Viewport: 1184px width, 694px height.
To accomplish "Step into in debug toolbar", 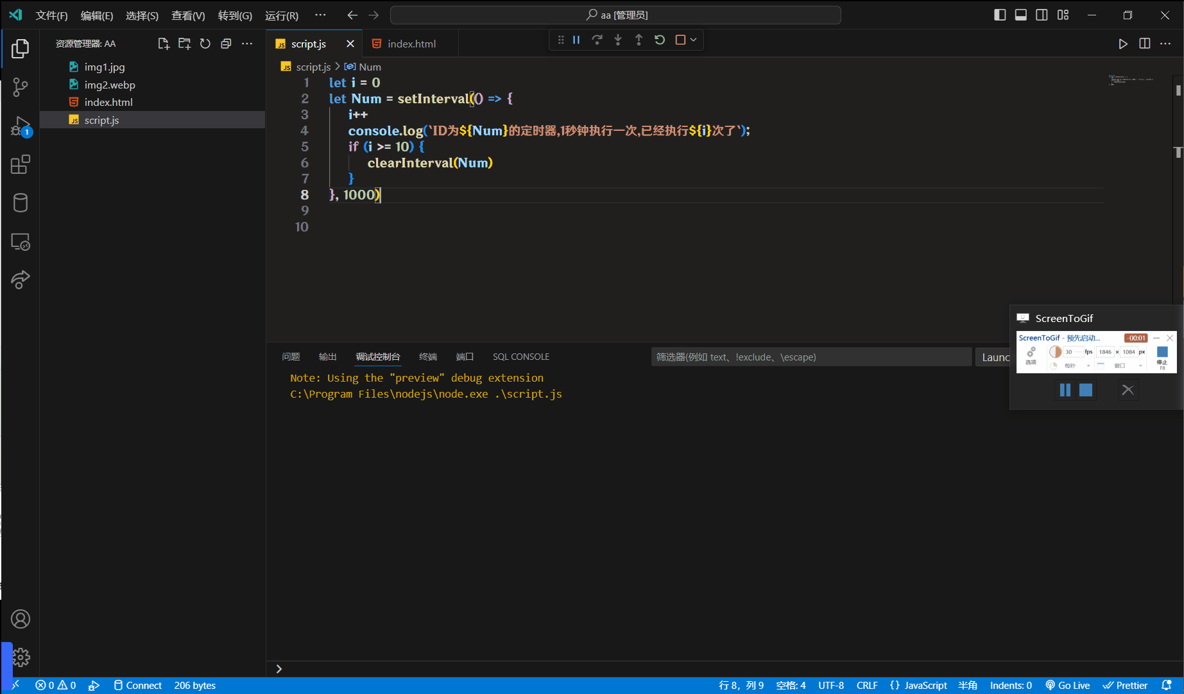I will [618, 40].
